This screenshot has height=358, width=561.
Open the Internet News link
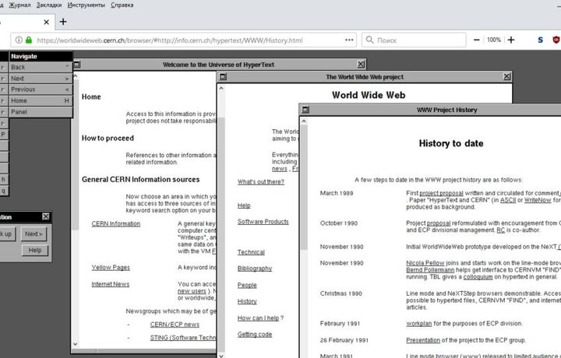[110, 284]
